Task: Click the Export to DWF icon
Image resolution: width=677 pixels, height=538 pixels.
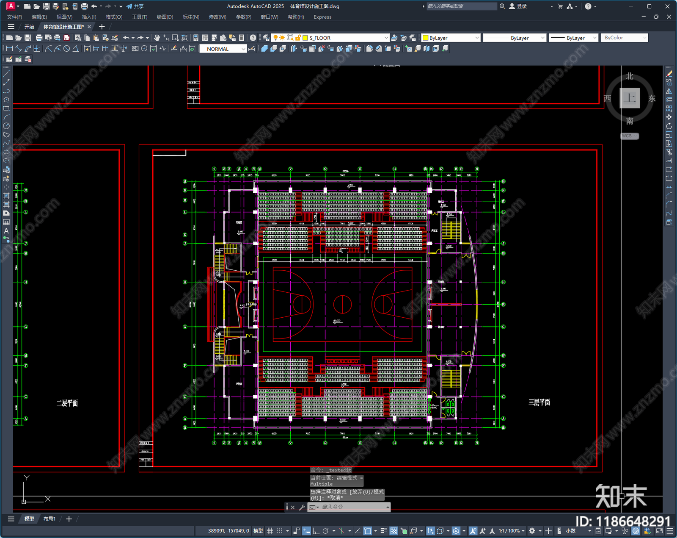Action: pyautogui.click(x=66, y=38)
